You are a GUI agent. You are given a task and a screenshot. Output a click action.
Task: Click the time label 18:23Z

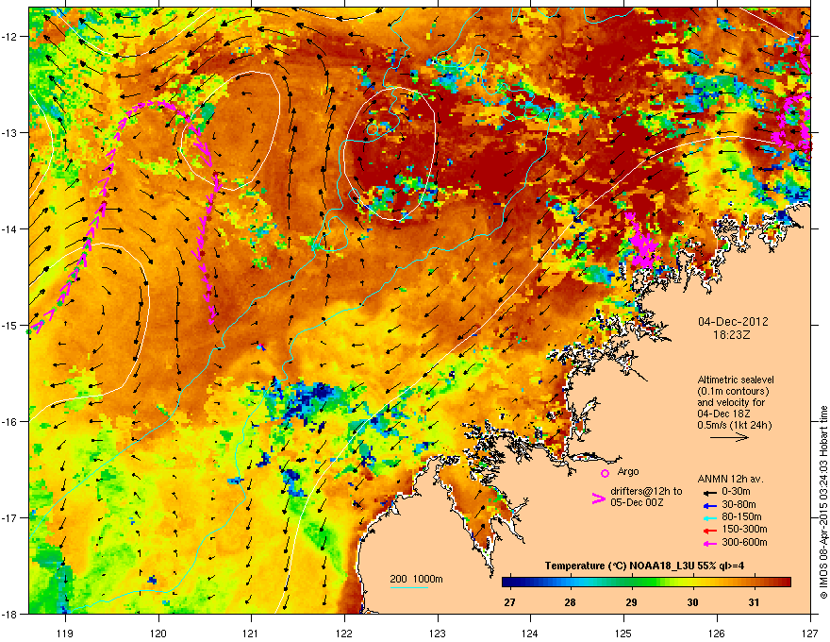coord(732,335)
